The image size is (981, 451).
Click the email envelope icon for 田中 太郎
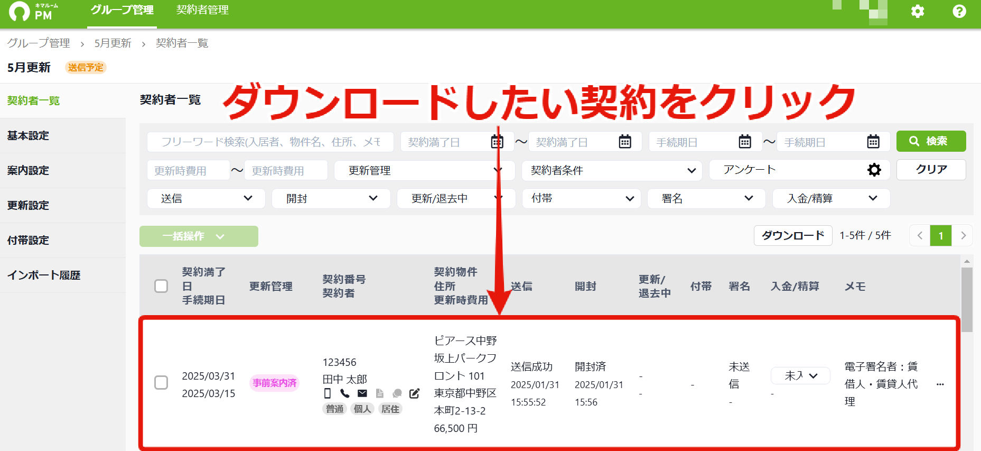click(362, 393)
